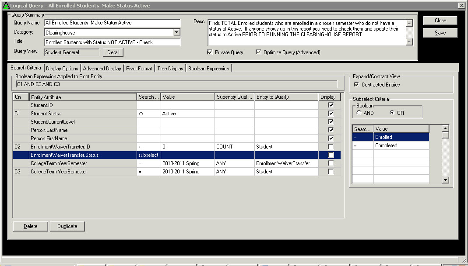This screenshot has height=266, width=468.
Task: Disable Optimize Query (Advanced) checkbox
Action: tap(258, 52)
